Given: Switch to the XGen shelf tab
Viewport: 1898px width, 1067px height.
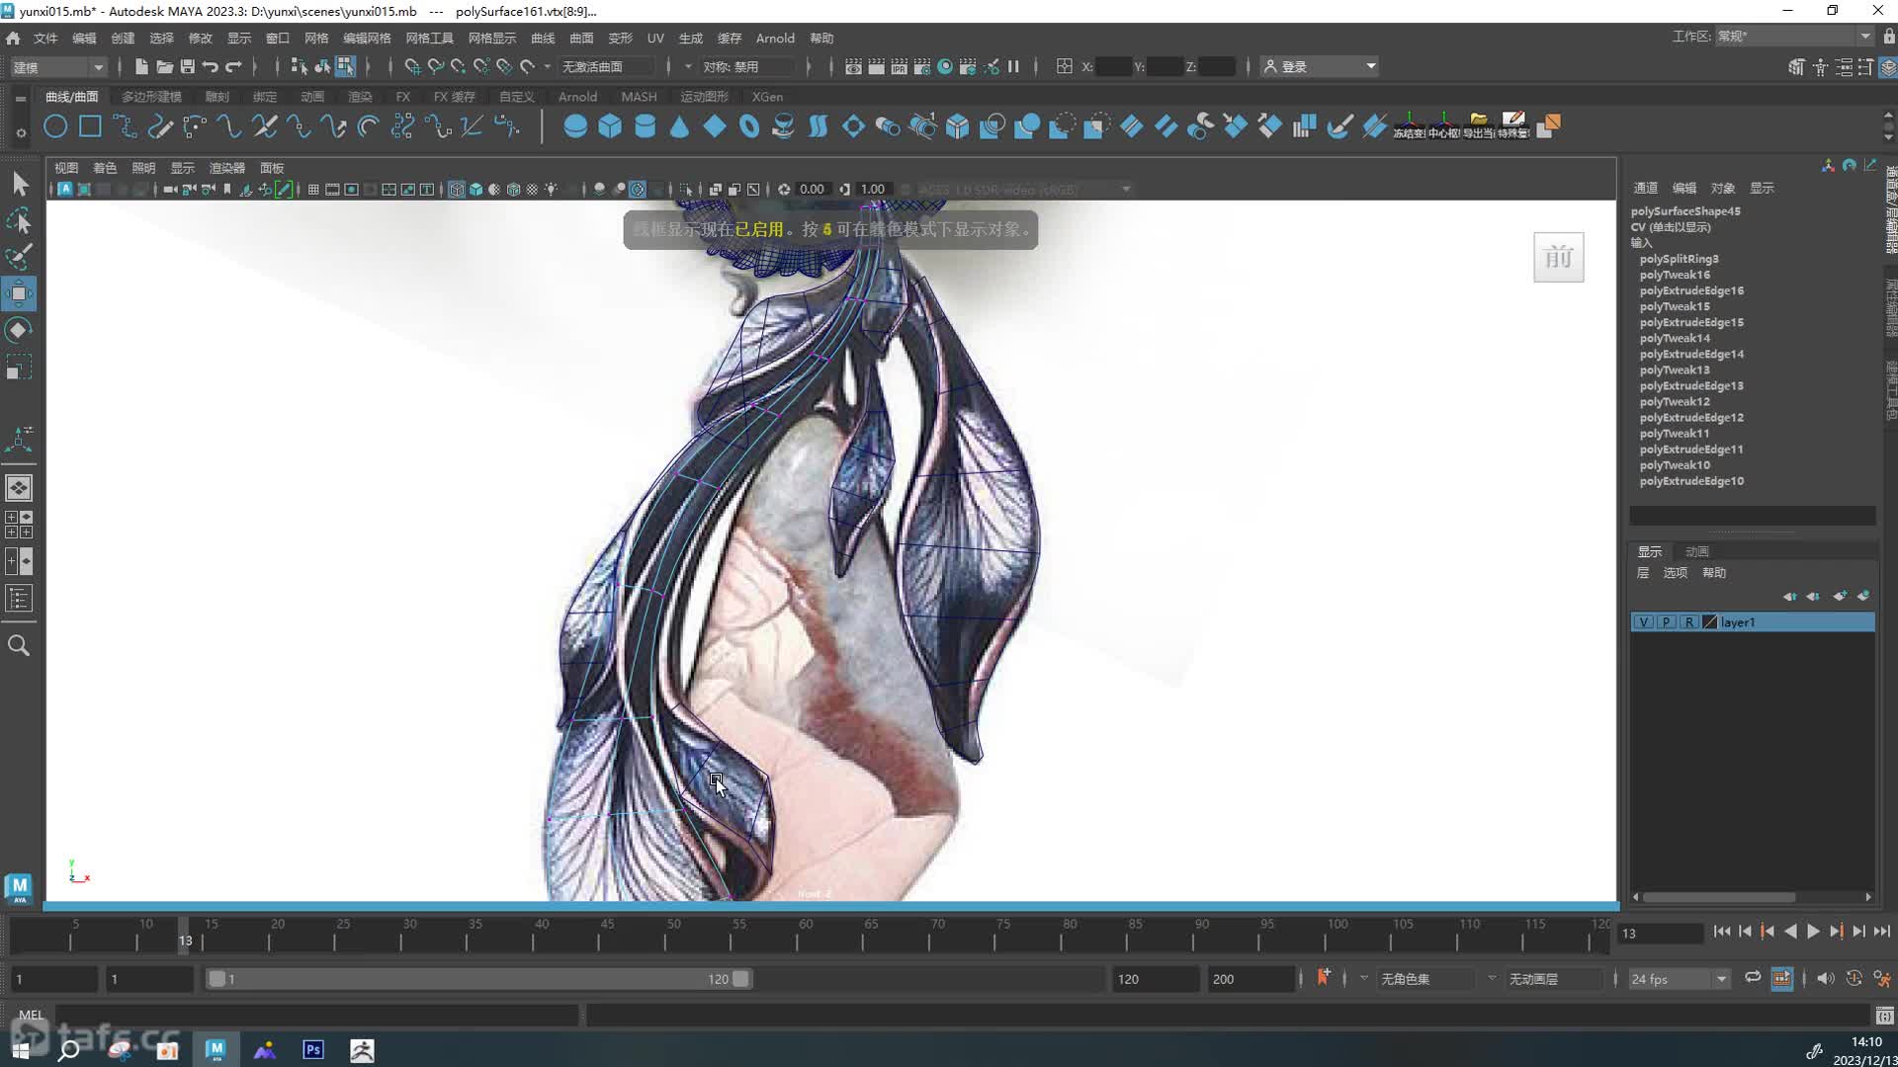Looking at the screenshot, I should [767, 97].
